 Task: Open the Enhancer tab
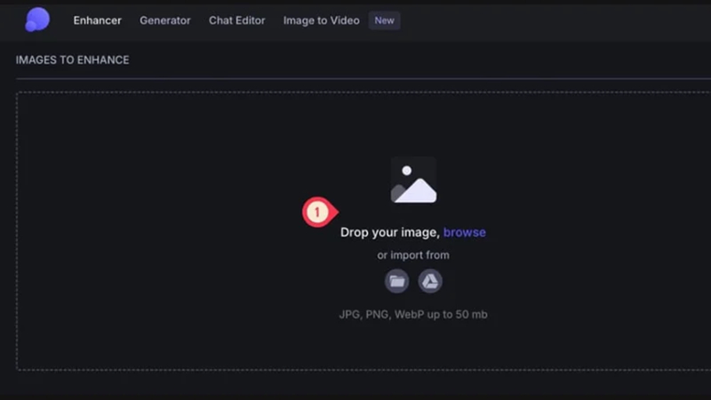tap(98, 20)
